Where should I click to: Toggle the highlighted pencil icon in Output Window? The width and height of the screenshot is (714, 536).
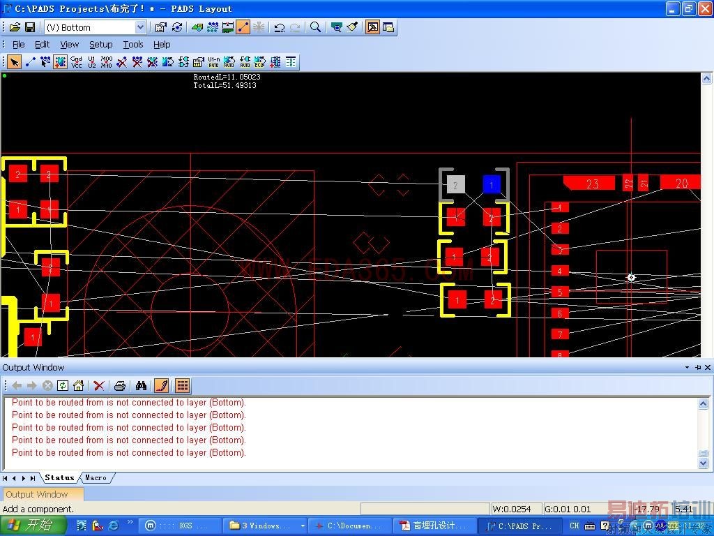(x=161, y=385)
